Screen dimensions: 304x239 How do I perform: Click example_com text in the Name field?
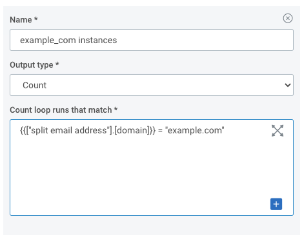(x=48, y=41)
